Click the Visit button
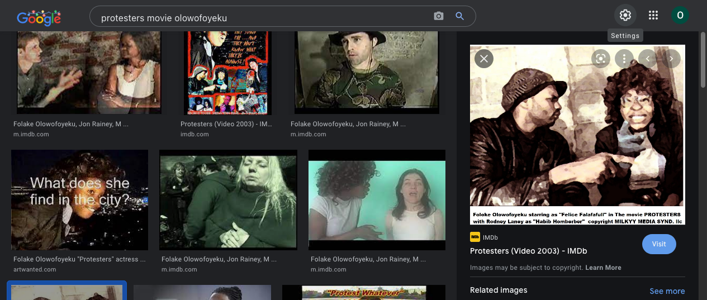The height and width of the screenshot is (300, 707). click(x=659, y=244)
